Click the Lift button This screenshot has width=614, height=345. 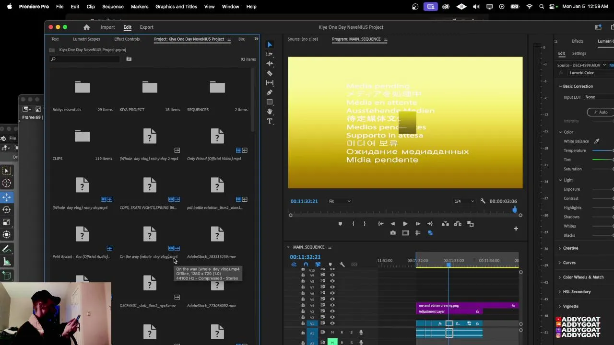[x=445, y=224]
